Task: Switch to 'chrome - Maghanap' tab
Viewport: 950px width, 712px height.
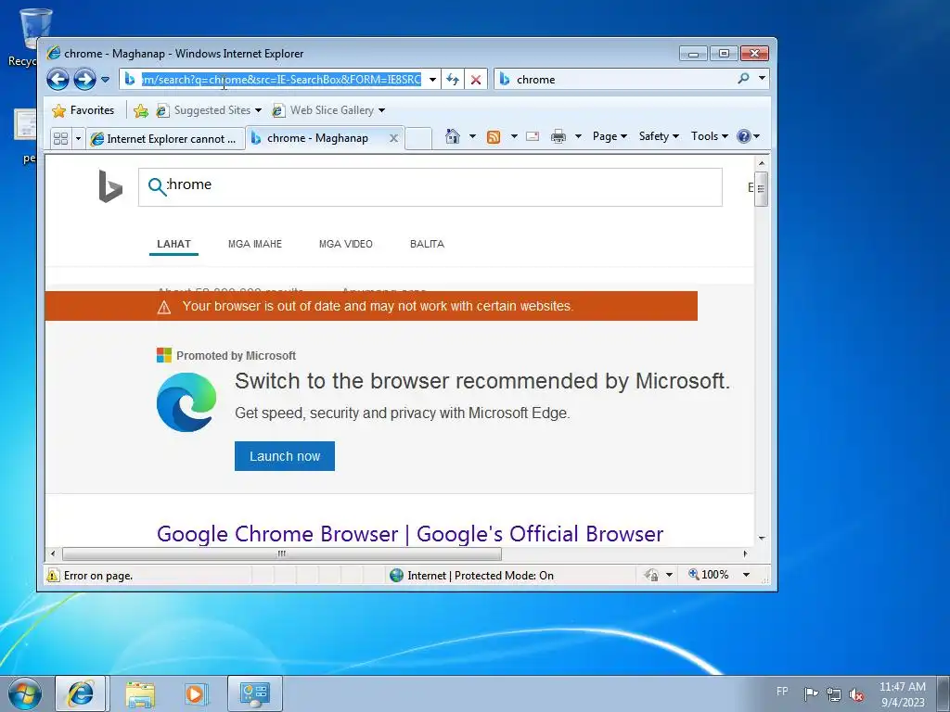Action: (317, 138)
